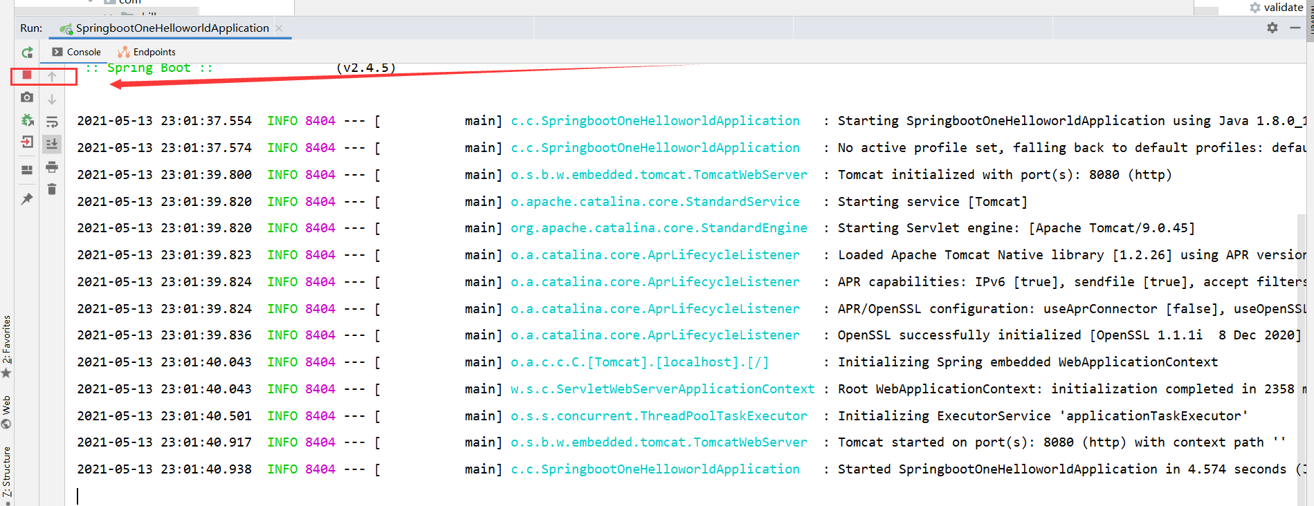
Task: Print the console output
Action: pos(52,167)
